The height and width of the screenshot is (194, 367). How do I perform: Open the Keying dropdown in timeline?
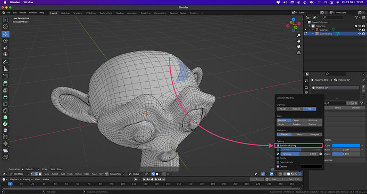(x=28, y=180)
